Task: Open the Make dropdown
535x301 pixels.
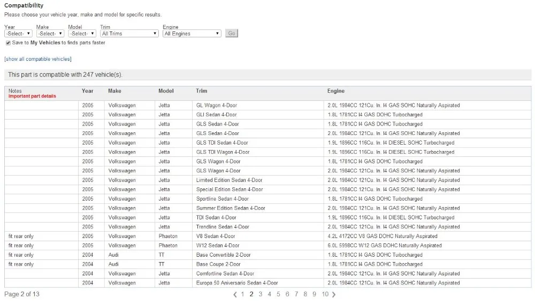Action: click(50, 34)
